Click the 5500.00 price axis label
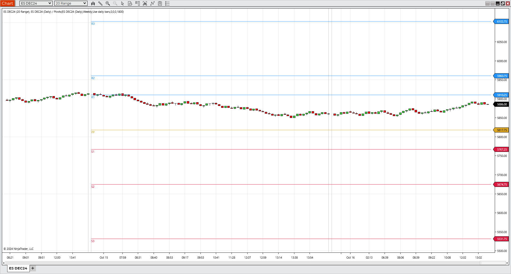 502,251
